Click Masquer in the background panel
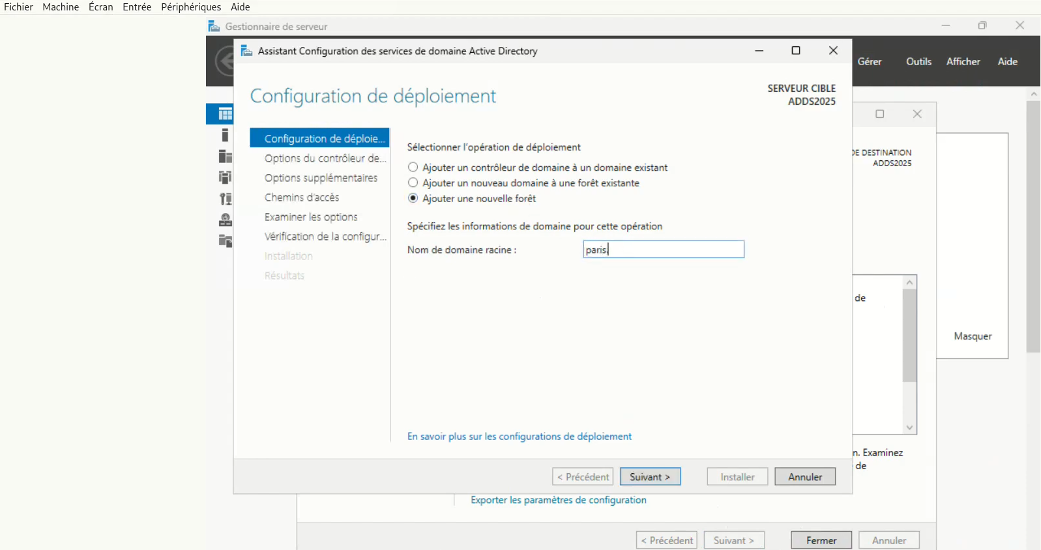Viewport: 1041px width, 550px height. coord(973,336)
